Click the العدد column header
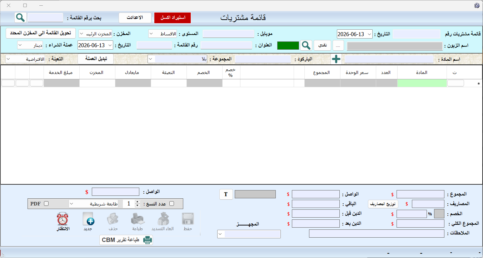Screen dimensions: 483x258 (x=387, y=72)
